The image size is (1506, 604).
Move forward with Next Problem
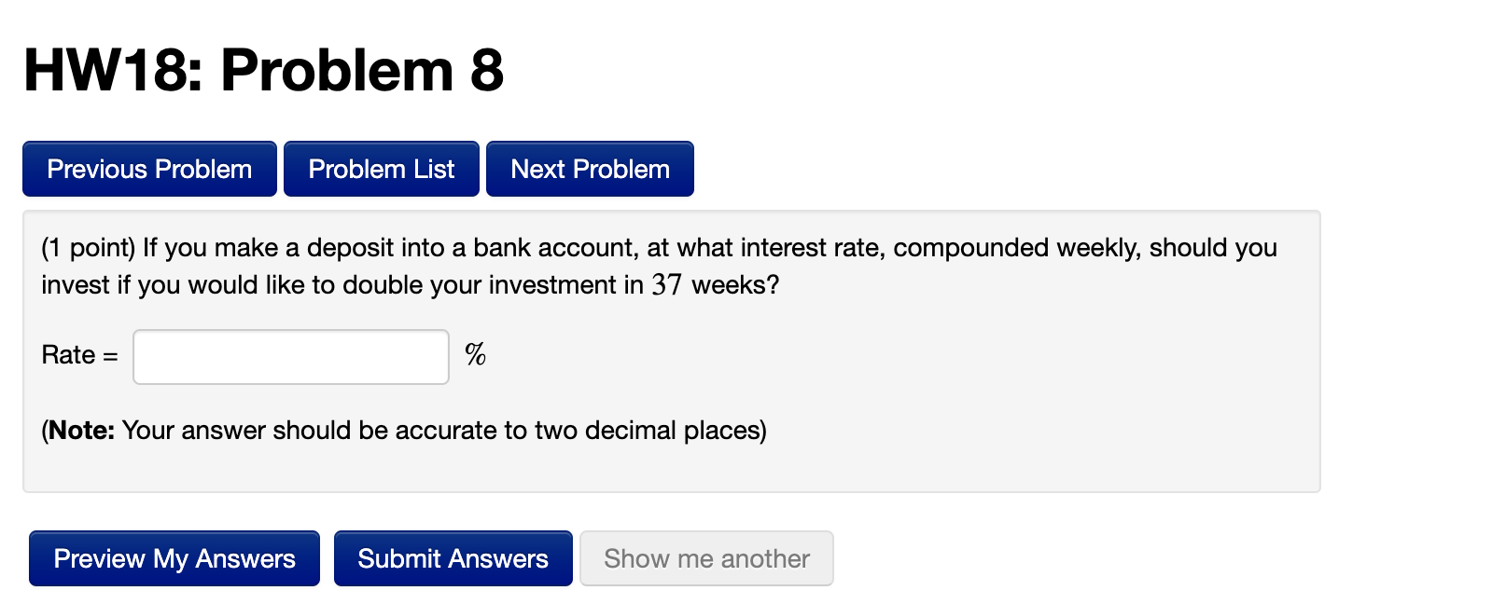[x=589, y=169]
